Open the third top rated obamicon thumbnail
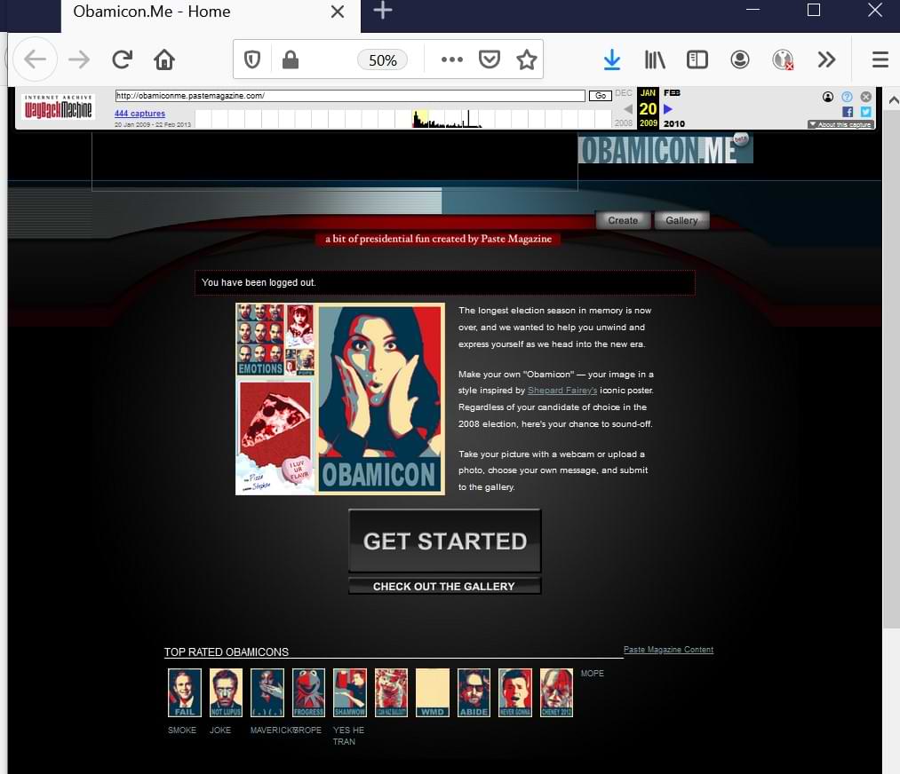900x774 pixels. pos(267,692)
